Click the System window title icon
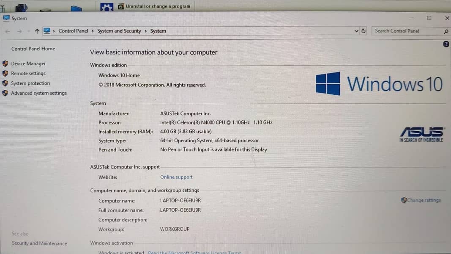451x254 pixels. [x=6, y=18]
